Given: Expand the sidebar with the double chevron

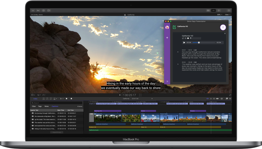Looking at the screenshot, I should coord(167,81).
